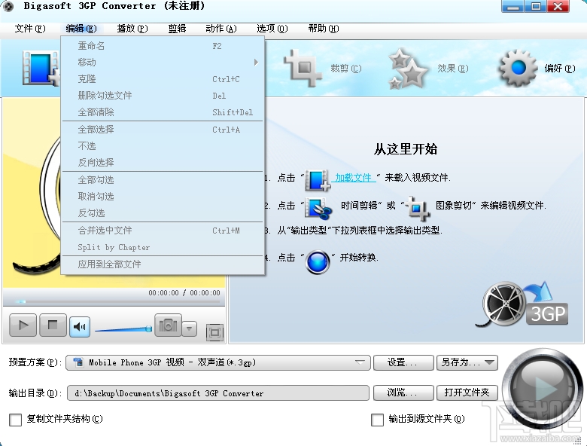Viewport: 587px width, 446px height.
Task: Check the 输出到源文件夹 checkbox
Action: 377,420
